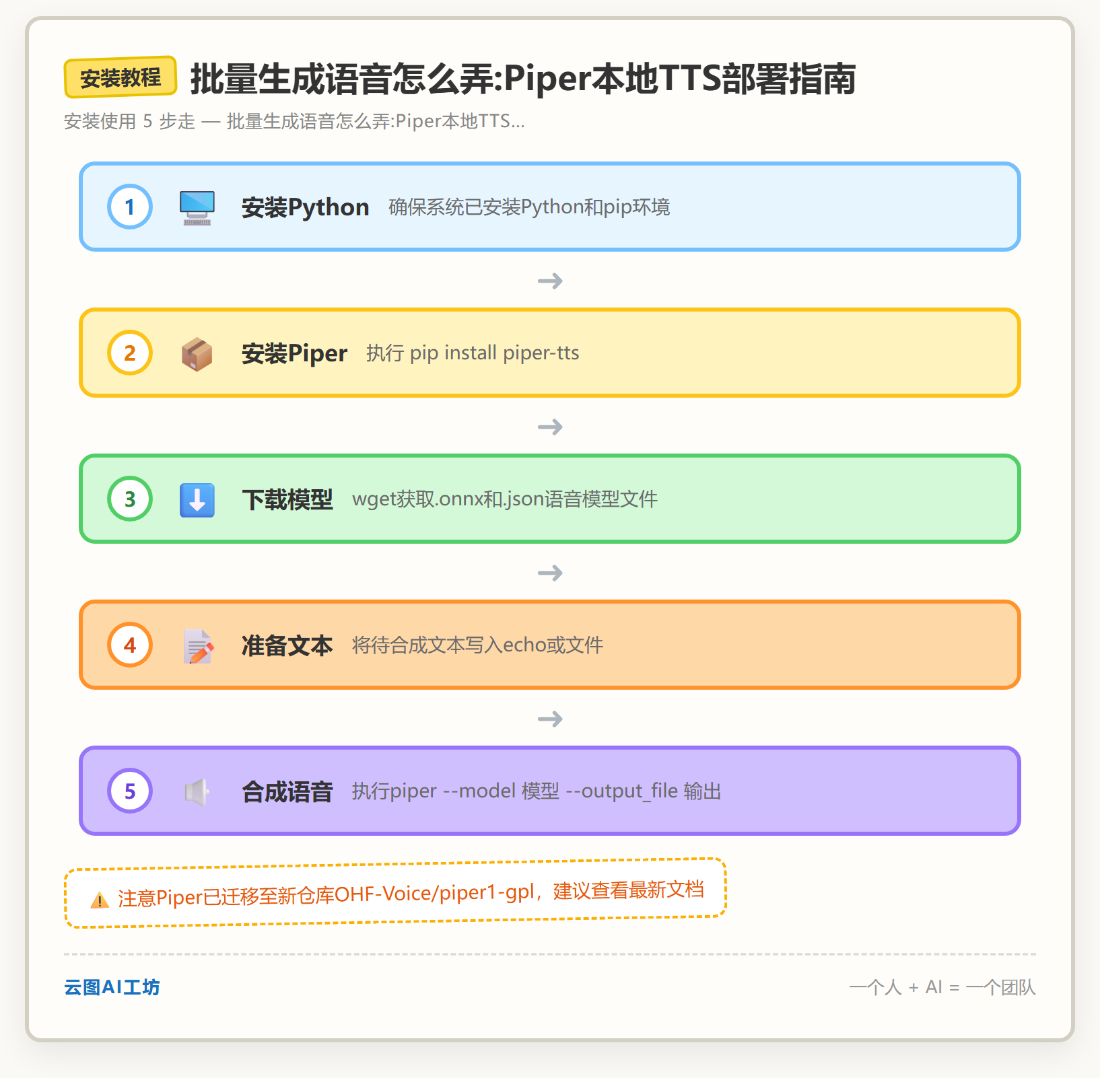Click the computer monitor icon in step 1
1100x1078 pixels.
[197, 207]
